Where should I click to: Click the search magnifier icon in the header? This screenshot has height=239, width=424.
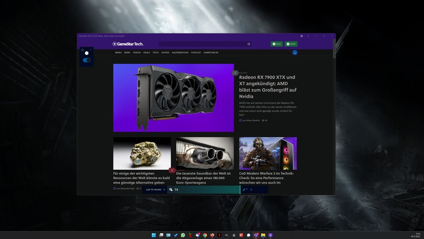point(249,44)
